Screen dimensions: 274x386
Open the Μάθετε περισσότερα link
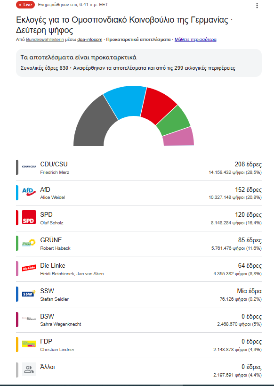195,40
